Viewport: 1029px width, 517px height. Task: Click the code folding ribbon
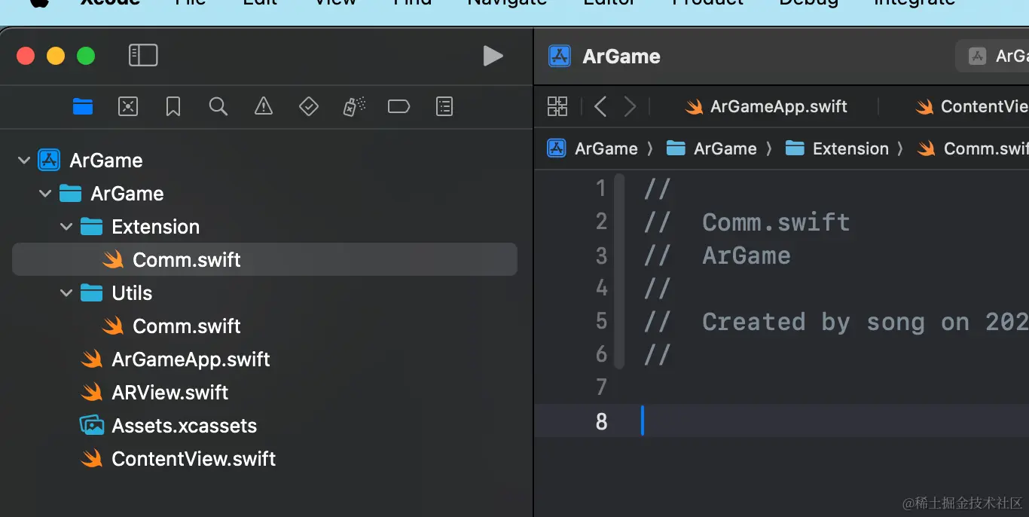(x=619, y=271)
